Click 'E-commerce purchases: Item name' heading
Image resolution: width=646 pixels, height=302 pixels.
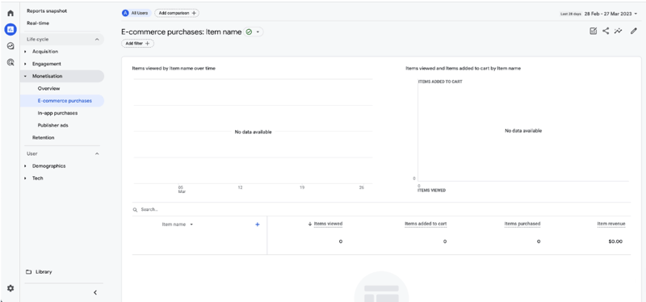pyautogui.click(x=181, y=31)
